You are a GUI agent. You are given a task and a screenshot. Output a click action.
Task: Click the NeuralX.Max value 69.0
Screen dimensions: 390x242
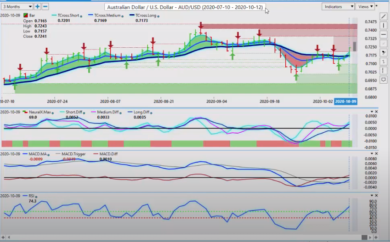(33, 117)
